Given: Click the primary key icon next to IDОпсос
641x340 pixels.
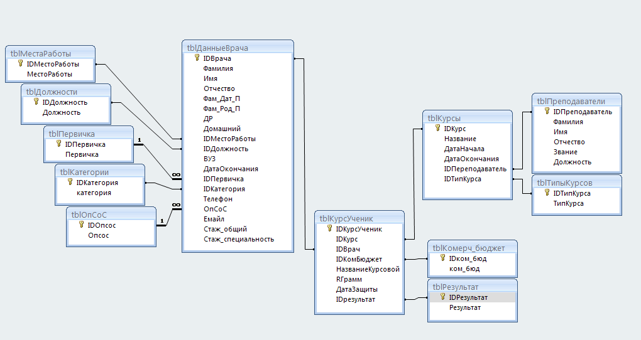Looking at the screenshot, I should coord(81,225).
